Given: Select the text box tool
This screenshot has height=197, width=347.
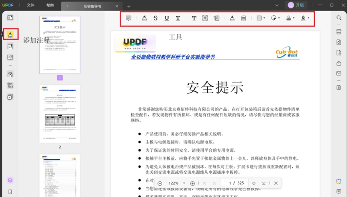Looking at the screenshot, I should click(205, 18).
